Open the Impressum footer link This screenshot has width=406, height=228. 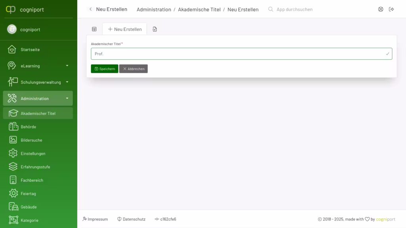click(95, 219)
